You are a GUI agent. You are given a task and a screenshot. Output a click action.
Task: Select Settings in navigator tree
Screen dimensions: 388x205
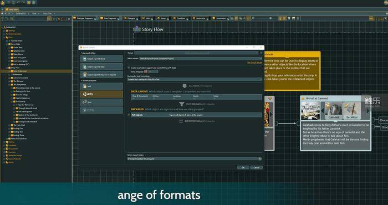coord(12,30)
